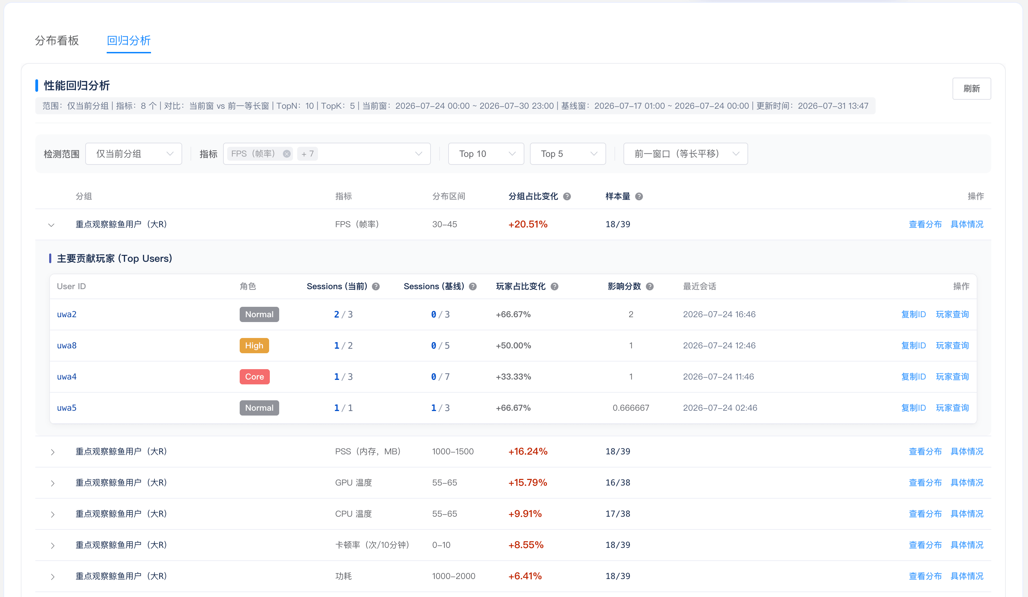The image size is (1028, 597).
Task: Click the High role badge for uwa8
Action: click(254, 345)
